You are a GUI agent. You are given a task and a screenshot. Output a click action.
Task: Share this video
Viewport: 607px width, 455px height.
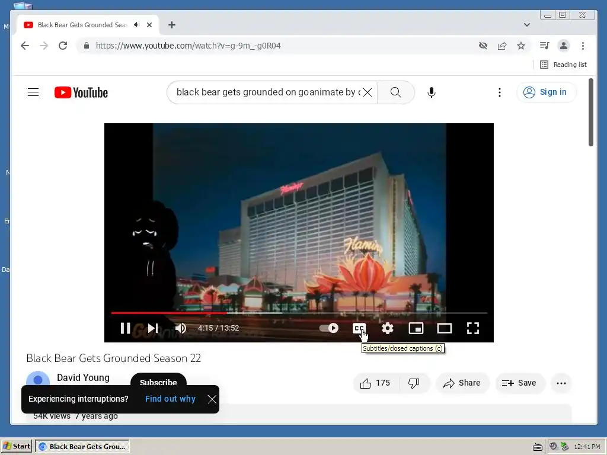[462, 383]
